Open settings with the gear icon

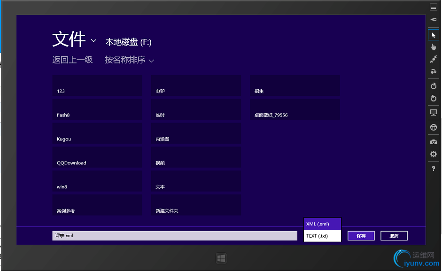click(x=433, y=154)
